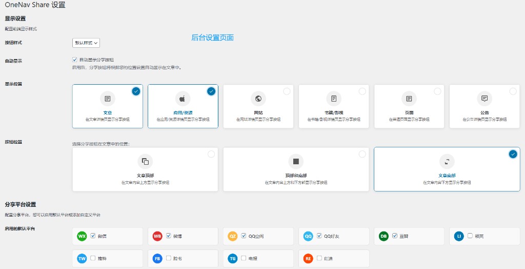Click the 公告 announcement chat icon
Image resolution: width=525 pixels, height=269 pixels.
point(484,98)
